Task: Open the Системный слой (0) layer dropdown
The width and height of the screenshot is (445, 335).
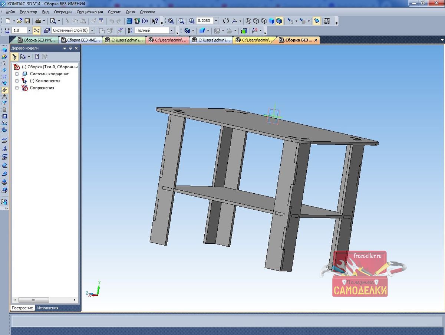Action: point(92,30)
